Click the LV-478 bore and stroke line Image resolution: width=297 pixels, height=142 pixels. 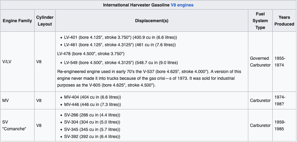tap(91, 54)
